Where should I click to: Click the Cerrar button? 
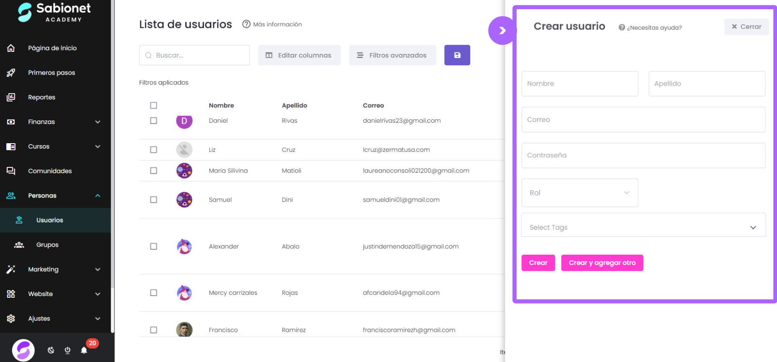click(746, 27)
